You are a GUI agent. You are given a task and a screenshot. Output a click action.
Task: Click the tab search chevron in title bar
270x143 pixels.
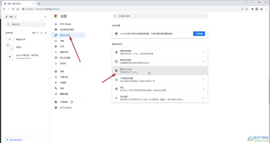tap(246, 2)
